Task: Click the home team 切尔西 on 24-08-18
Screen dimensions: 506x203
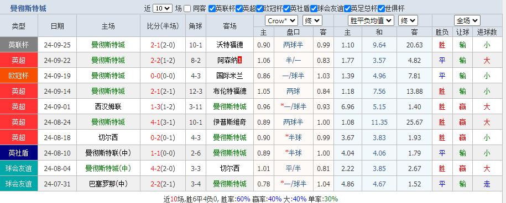Action: click(108, 138)
